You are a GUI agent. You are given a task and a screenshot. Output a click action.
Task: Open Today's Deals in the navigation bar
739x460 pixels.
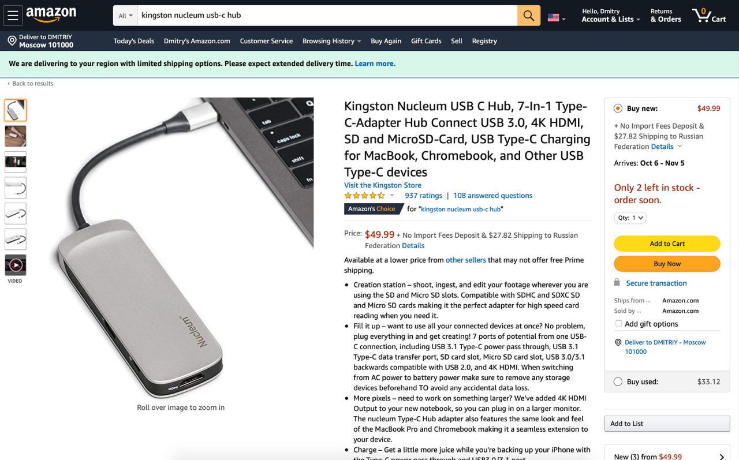coord(134,41)
